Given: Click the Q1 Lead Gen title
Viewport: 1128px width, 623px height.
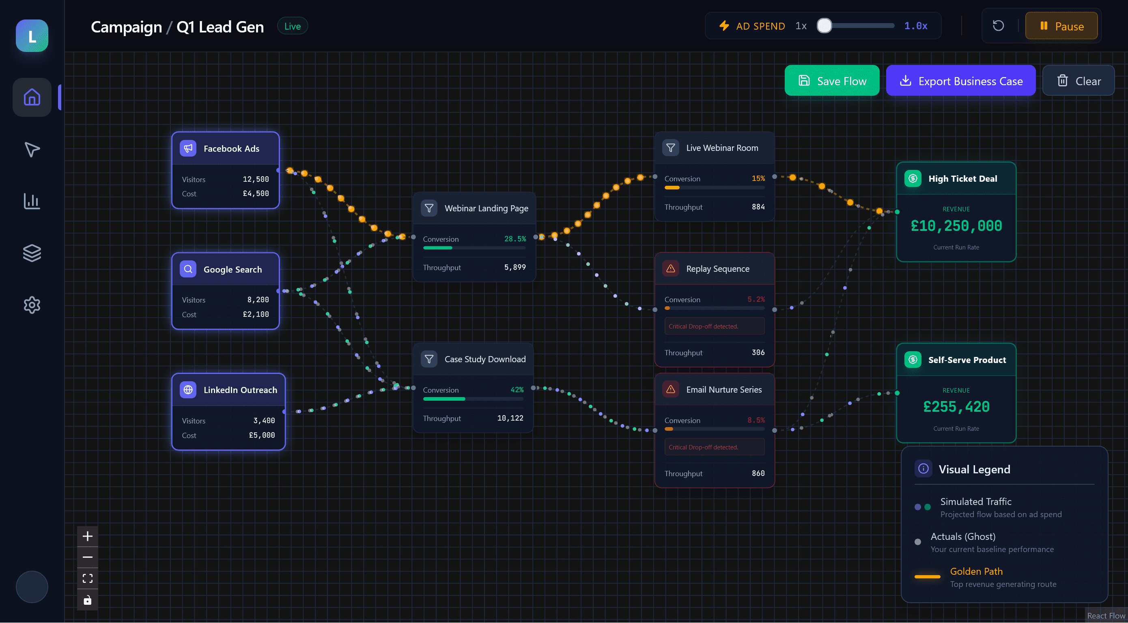Looking at the screenshot, I should coord(220,27).
